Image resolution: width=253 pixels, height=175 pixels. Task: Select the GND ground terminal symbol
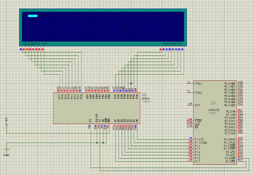(6, 150)
